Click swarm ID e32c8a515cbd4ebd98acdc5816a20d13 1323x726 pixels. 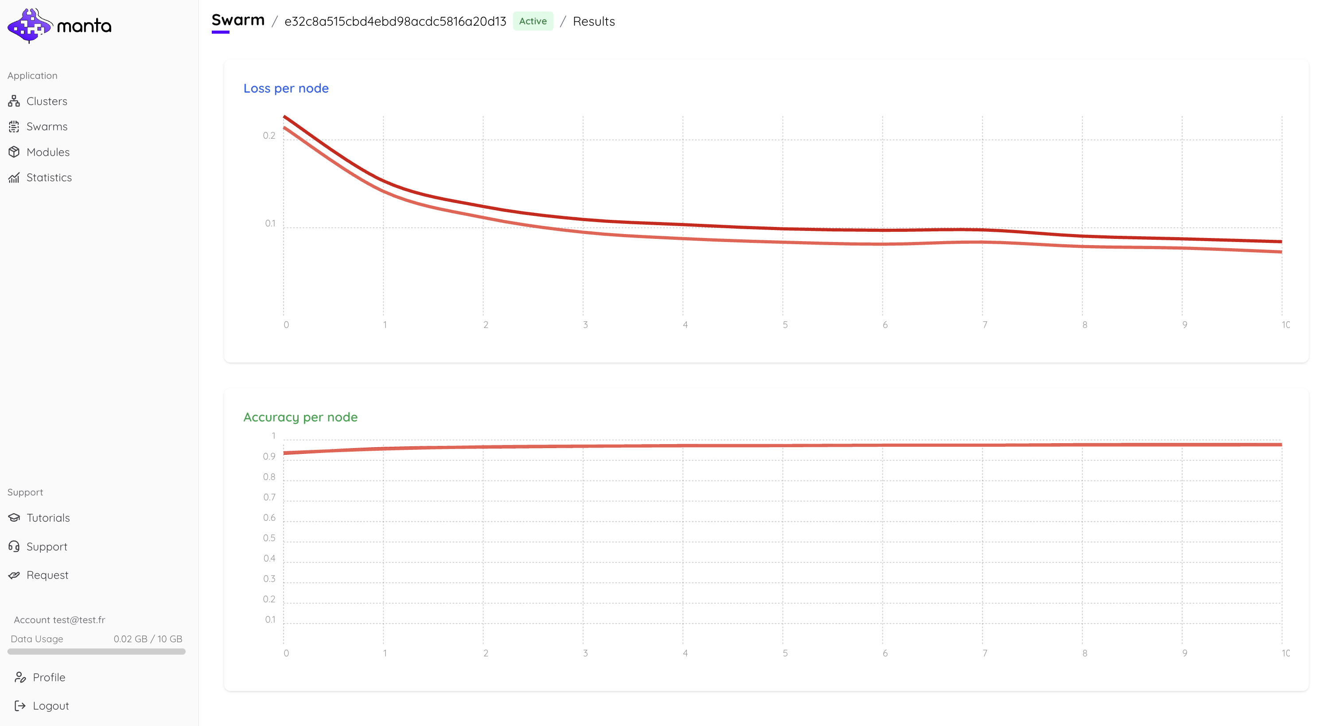point(395,21)
